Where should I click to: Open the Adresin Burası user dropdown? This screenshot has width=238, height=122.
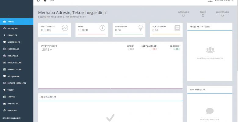point(224,1)
